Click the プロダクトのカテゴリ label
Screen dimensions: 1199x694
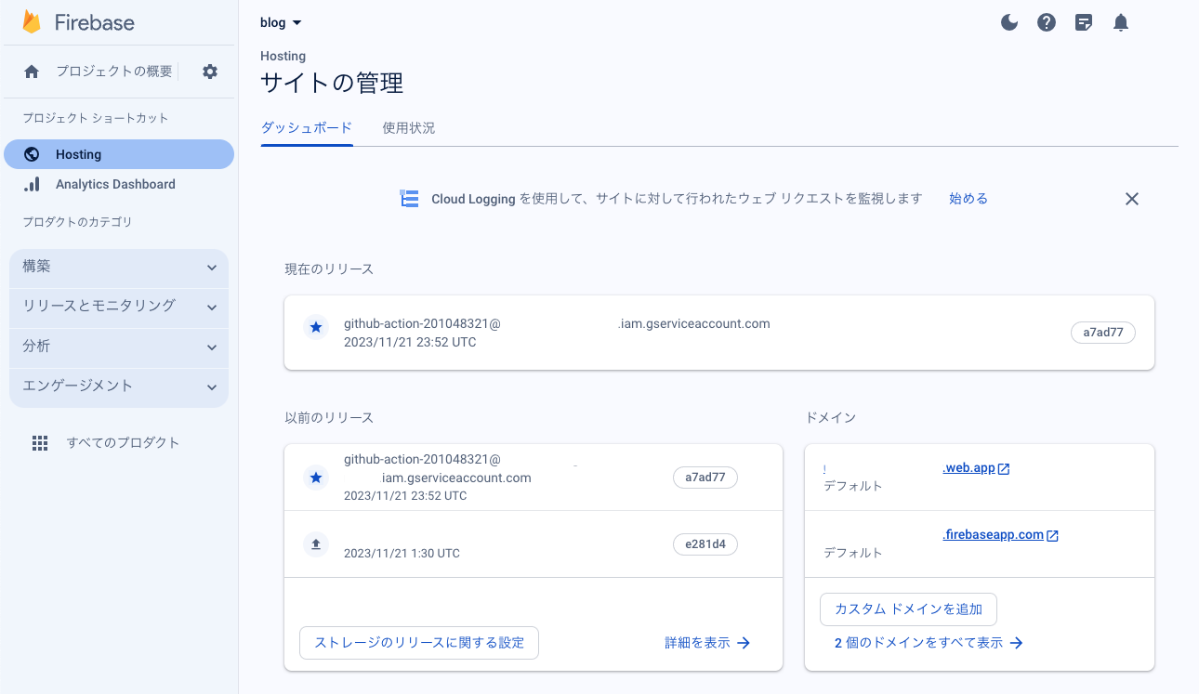click(77, 222)
